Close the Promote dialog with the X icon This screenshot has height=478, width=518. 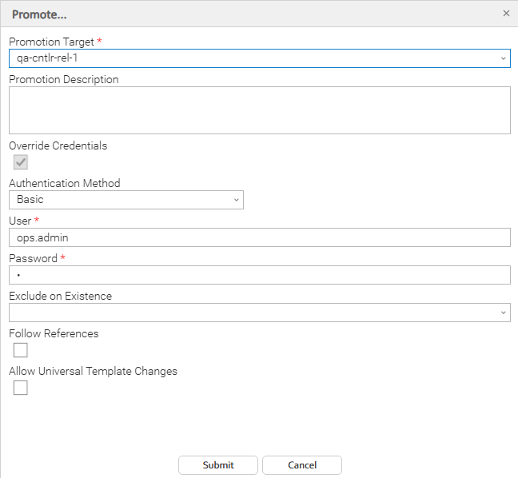pos(506,14)
